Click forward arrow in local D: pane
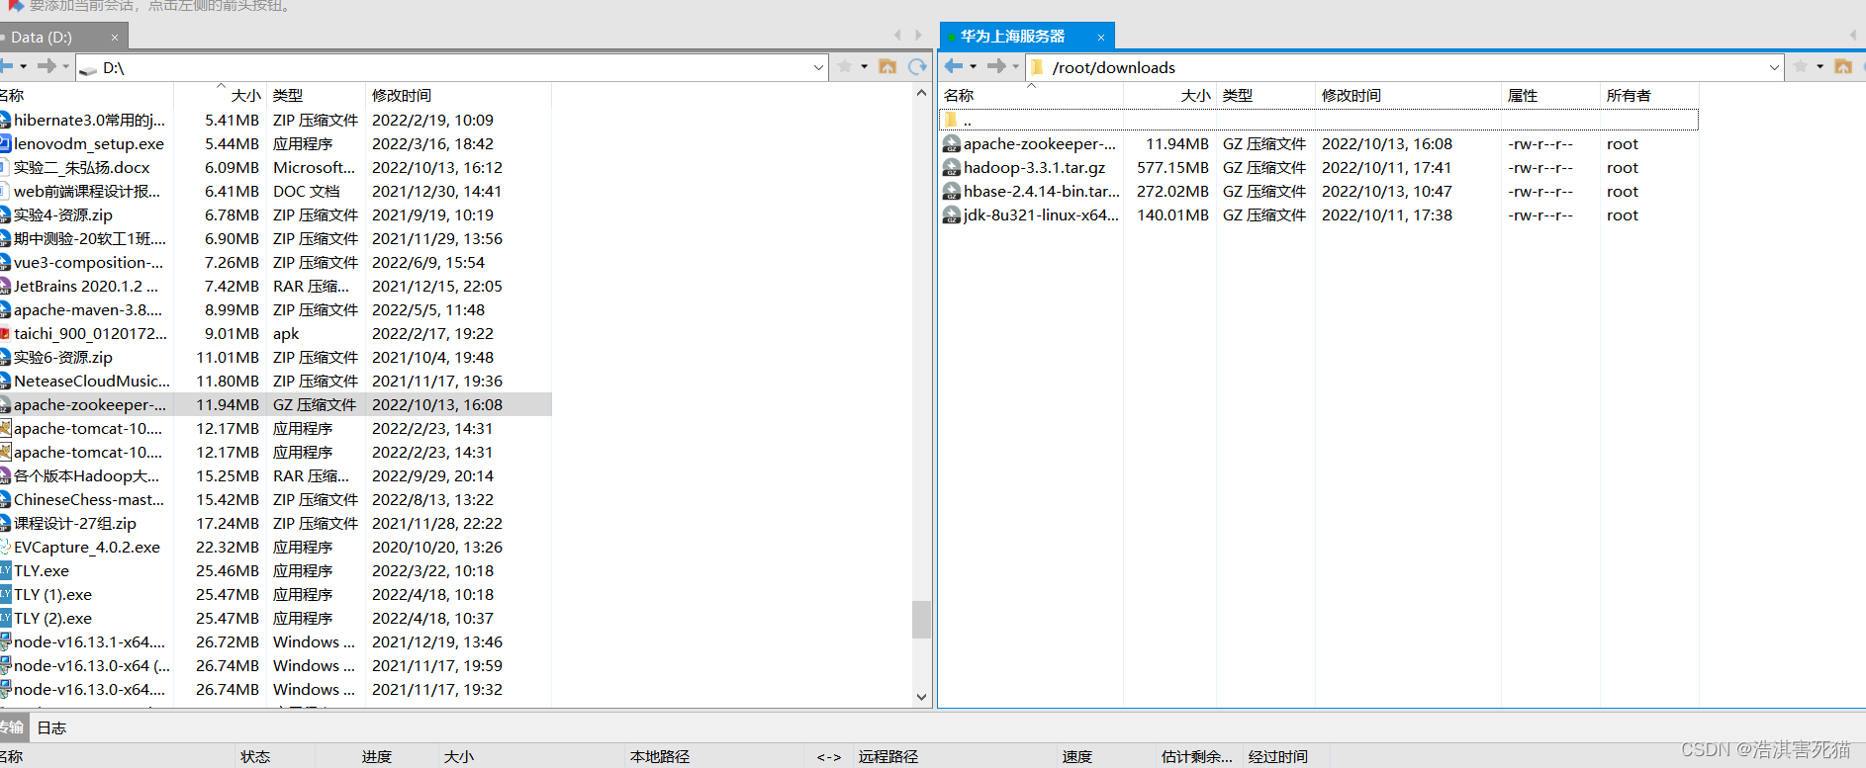 pyautogui.click(x=47, y=66)
